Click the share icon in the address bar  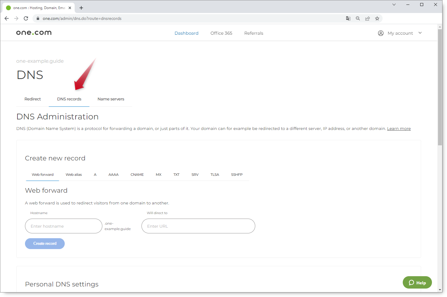pyautogui.click(x=368, y=18)
